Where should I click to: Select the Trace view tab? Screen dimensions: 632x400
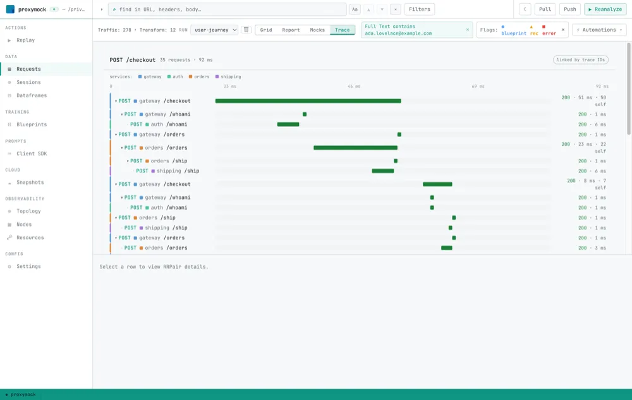(x=342, y=30)
